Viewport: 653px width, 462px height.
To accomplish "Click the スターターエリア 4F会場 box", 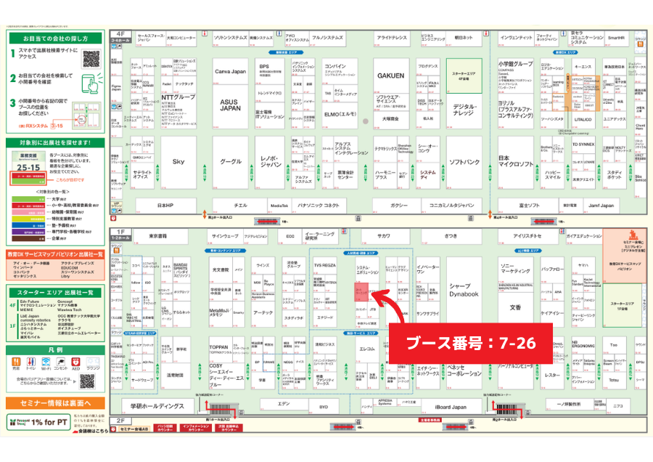I will (x=464, y=76).
